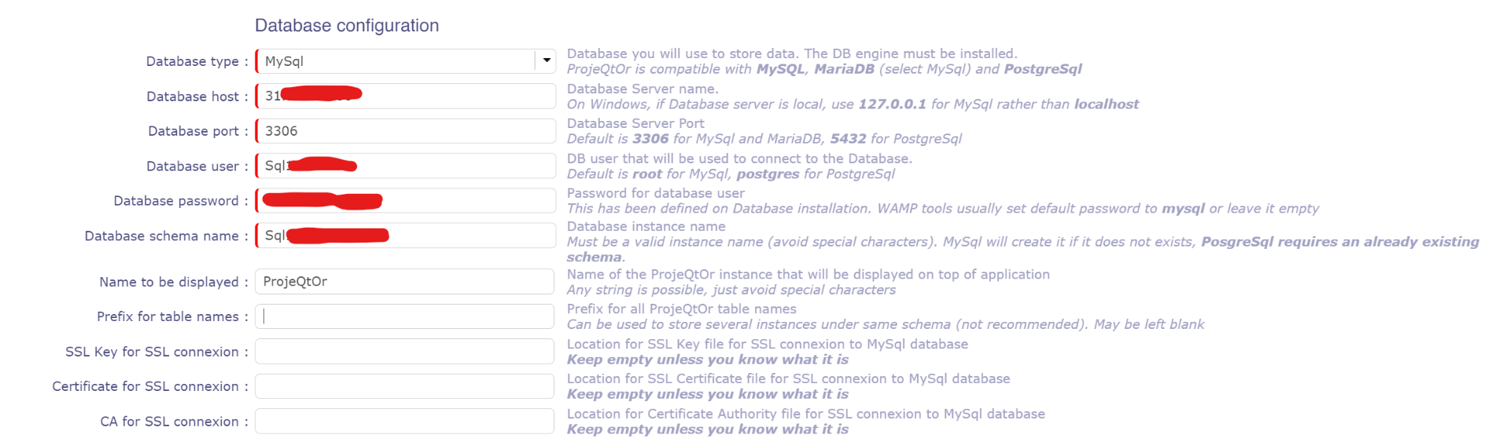Image resolution: width=1510 pixels, height=442 pixels.
Task: Focus the CA for SSL connexion field
Action: (404, 422)
